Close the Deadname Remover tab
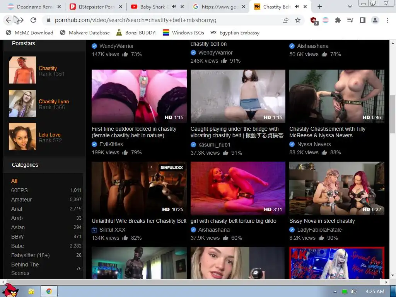 click(59, 7)
